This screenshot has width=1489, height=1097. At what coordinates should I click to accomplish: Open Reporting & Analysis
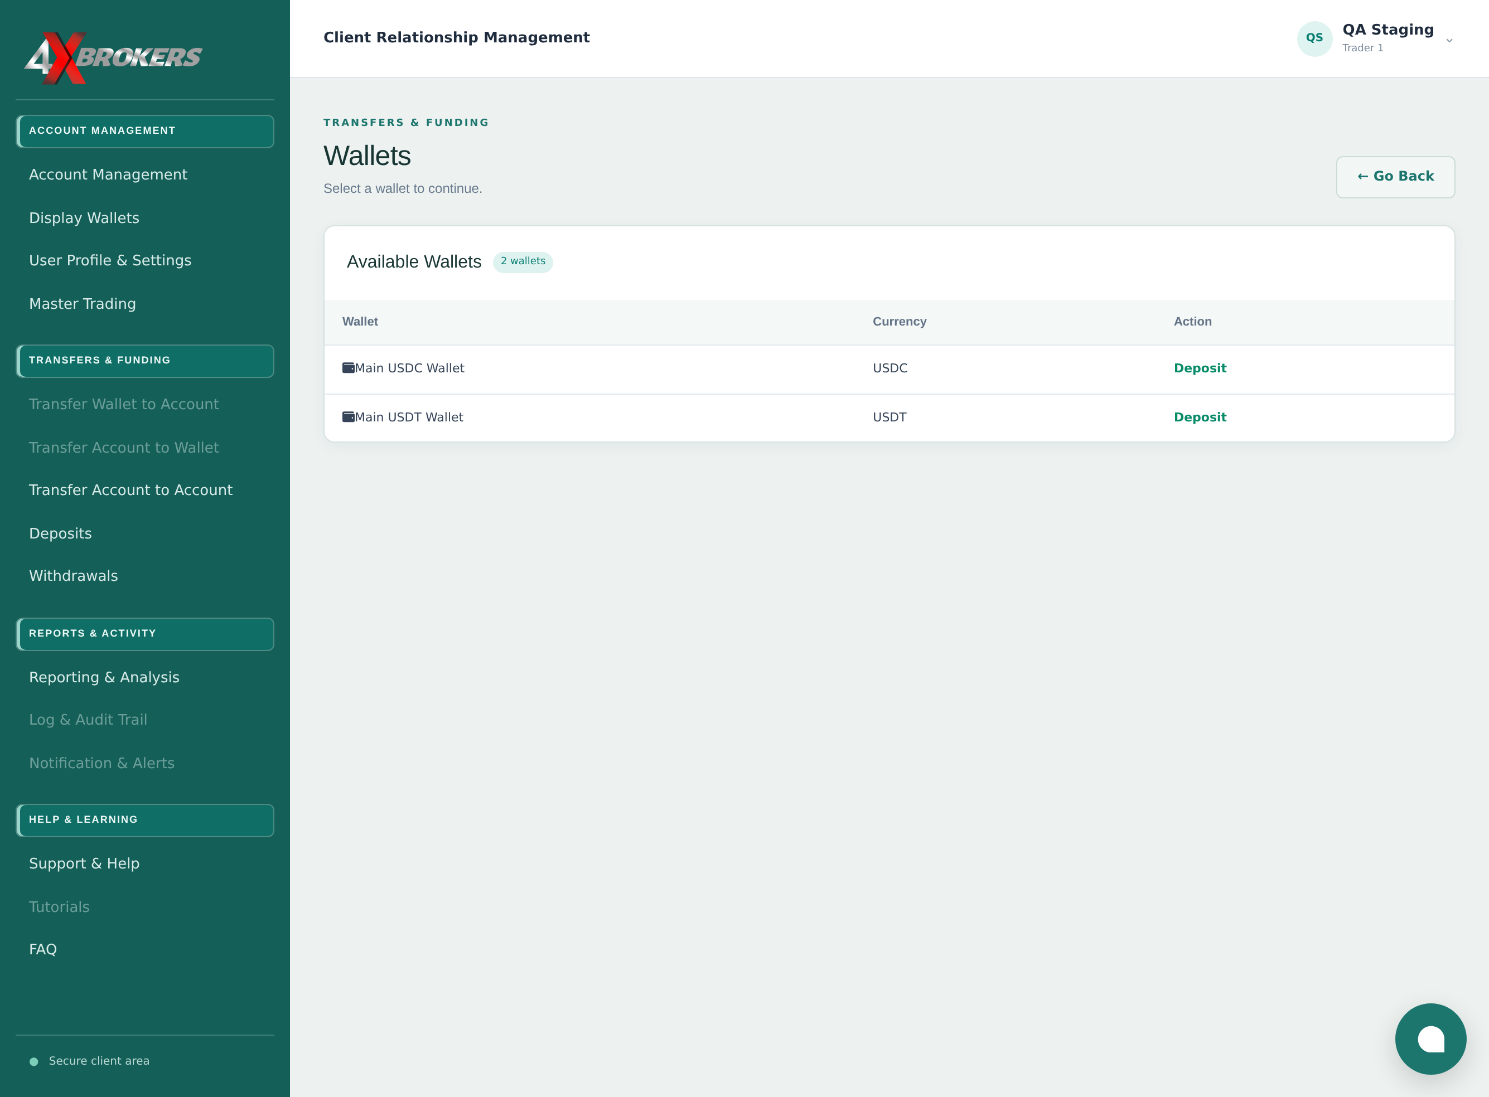[104, 677]
